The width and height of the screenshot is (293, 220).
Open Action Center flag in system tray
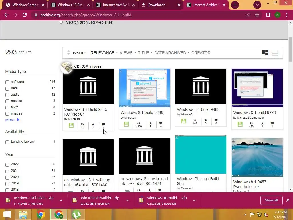[252, 215]
